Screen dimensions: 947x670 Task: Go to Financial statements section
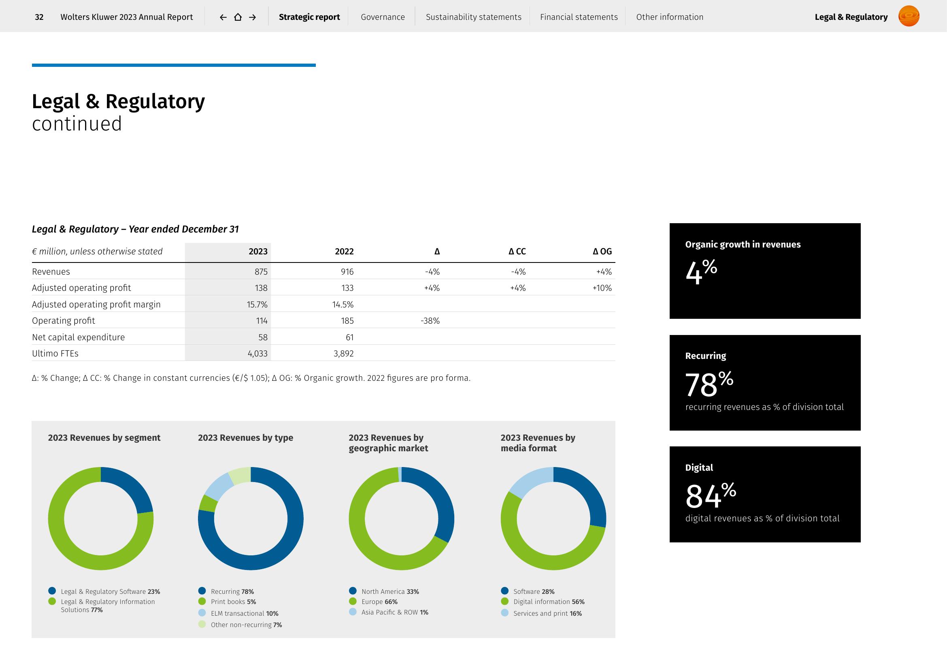click(x=579, y=17)
